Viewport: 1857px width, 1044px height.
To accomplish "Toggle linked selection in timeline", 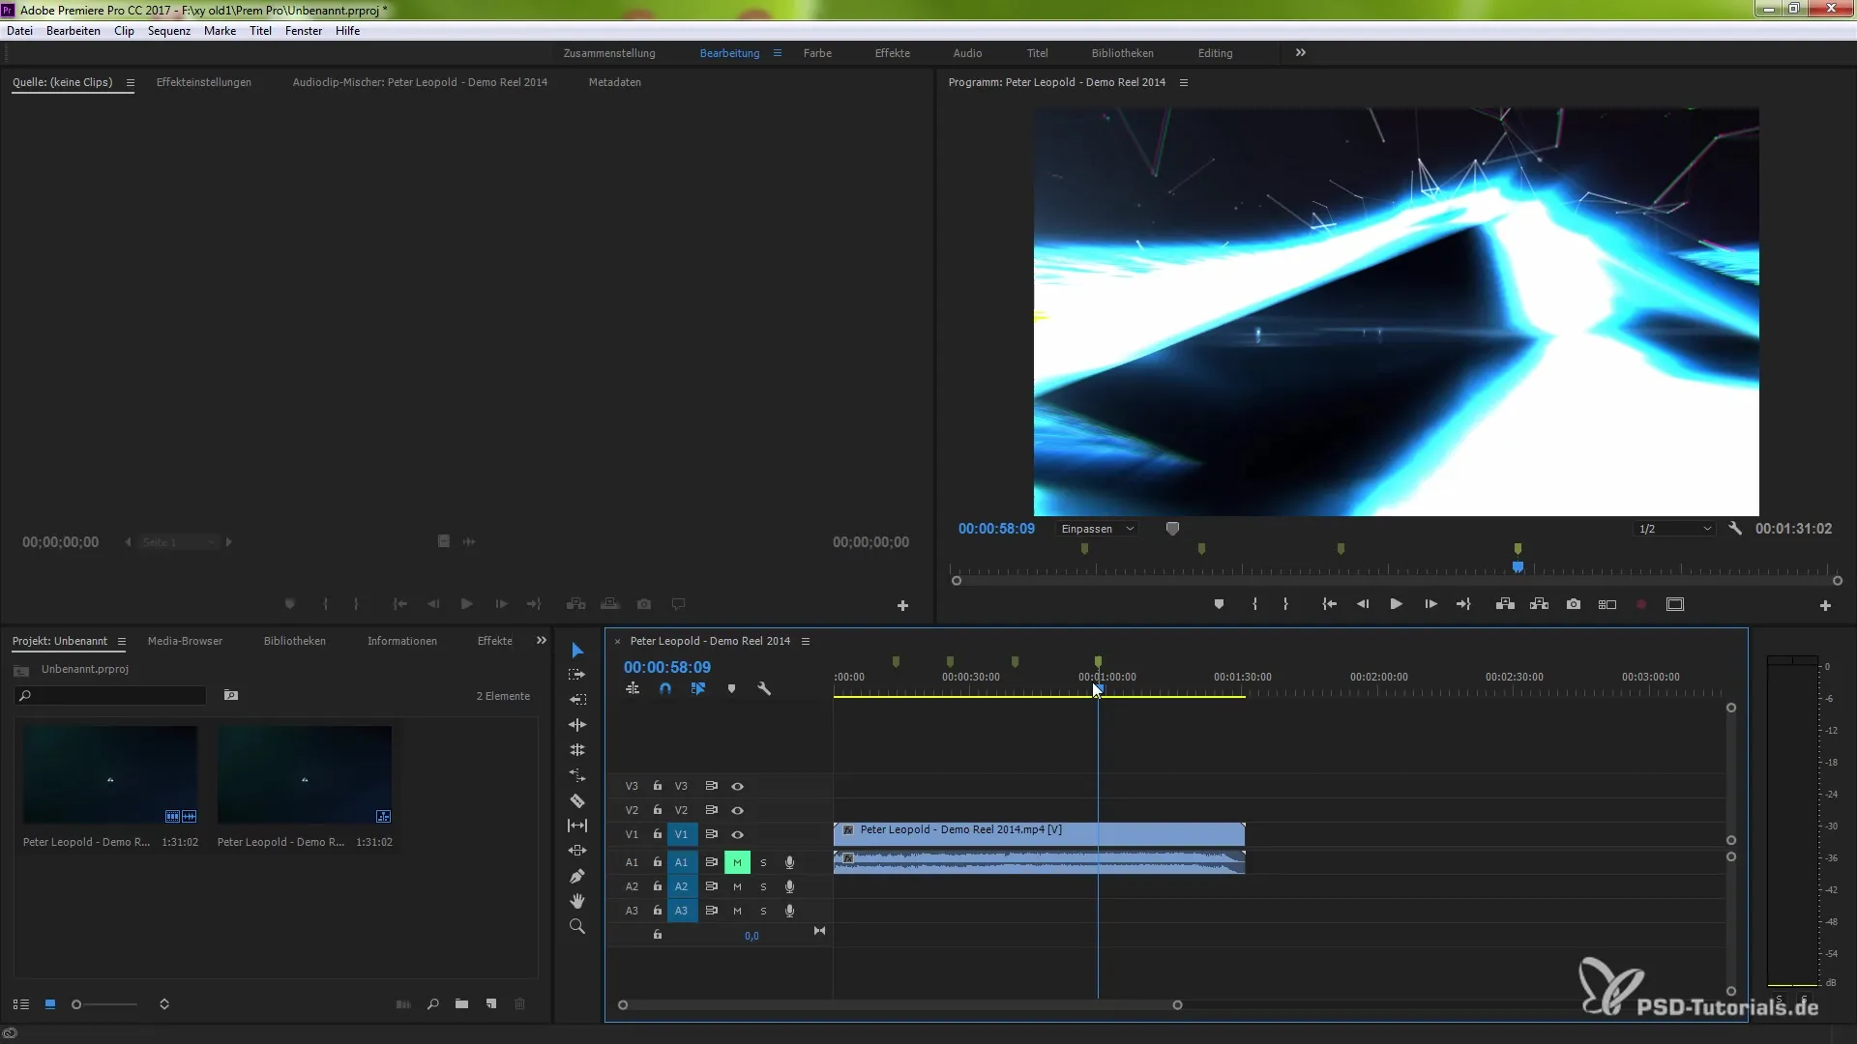I will pos(698,689).
